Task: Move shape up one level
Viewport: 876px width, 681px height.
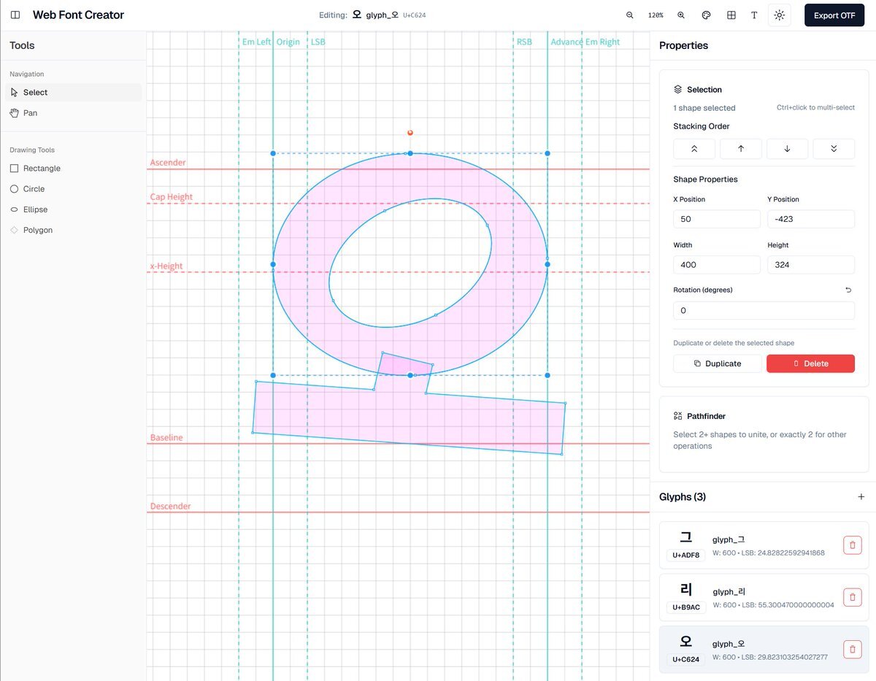Action: [741, 149]
